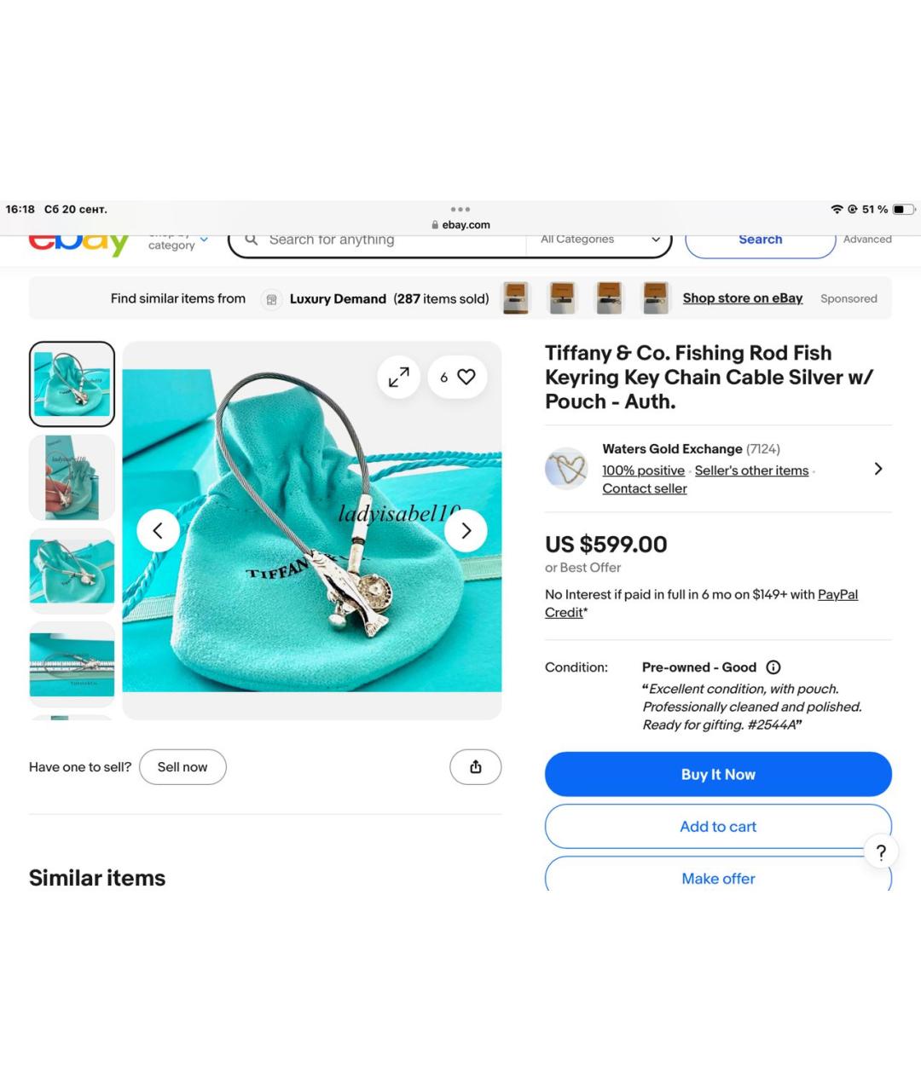This screenshot has height=1091, width=921.
Task: Click the Sell now button
Action: (x=182, y=767)
